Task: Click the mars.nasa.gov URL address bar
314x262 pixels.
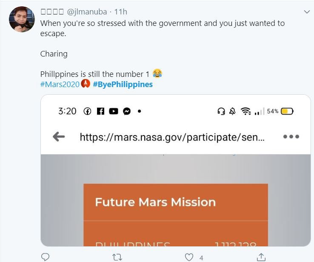Action: [172, 137]
